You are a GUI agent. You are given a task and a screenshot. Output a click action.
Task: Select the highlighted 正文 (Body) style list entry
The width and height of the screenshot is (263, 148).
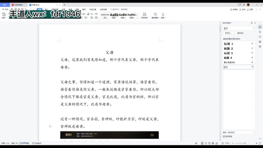coord(238,67)
